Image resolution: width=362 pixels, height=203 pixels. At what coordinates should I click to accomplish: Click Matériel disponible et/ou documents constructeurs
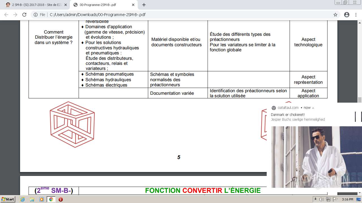coord(176,42)
